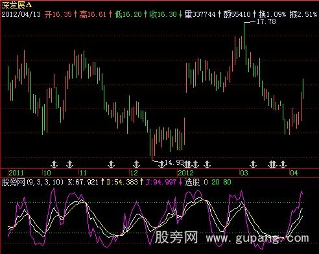The width and height of the screenshot is (319, 254).
Task: Jump to month 12 on the time axis
Action: 134,173
